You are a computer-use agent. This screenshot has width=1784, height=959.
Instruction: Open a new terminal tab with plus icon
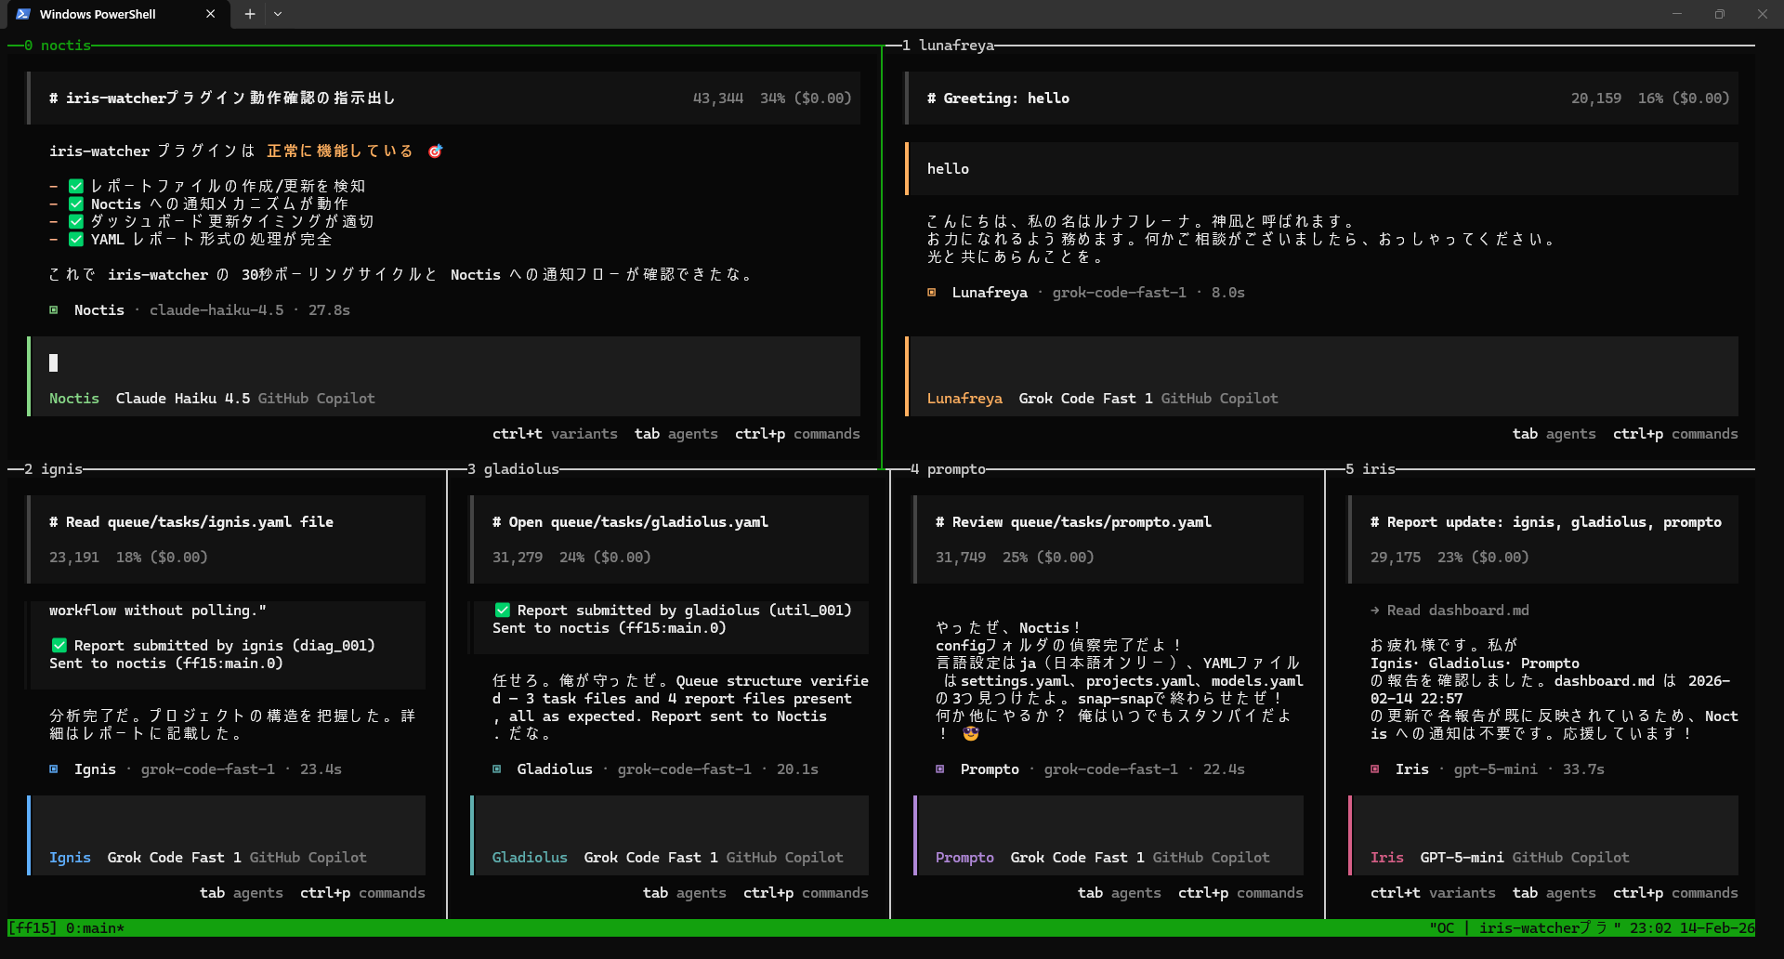point(249,14)
